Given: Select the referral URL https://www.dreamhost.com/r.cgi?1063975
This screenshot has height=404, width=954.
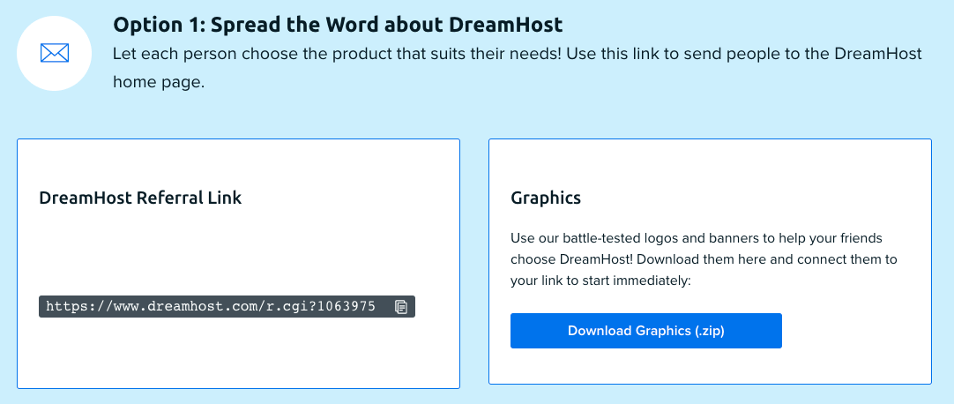Looking at the screenshot, I should (211, 306).
